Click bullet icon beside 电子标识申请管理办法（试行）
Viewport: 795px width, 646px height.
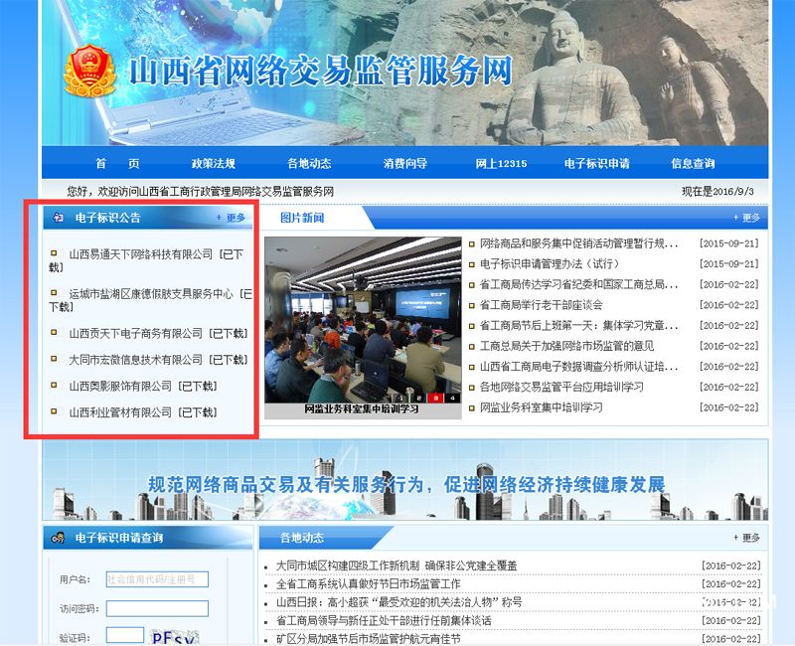[472, 264]
